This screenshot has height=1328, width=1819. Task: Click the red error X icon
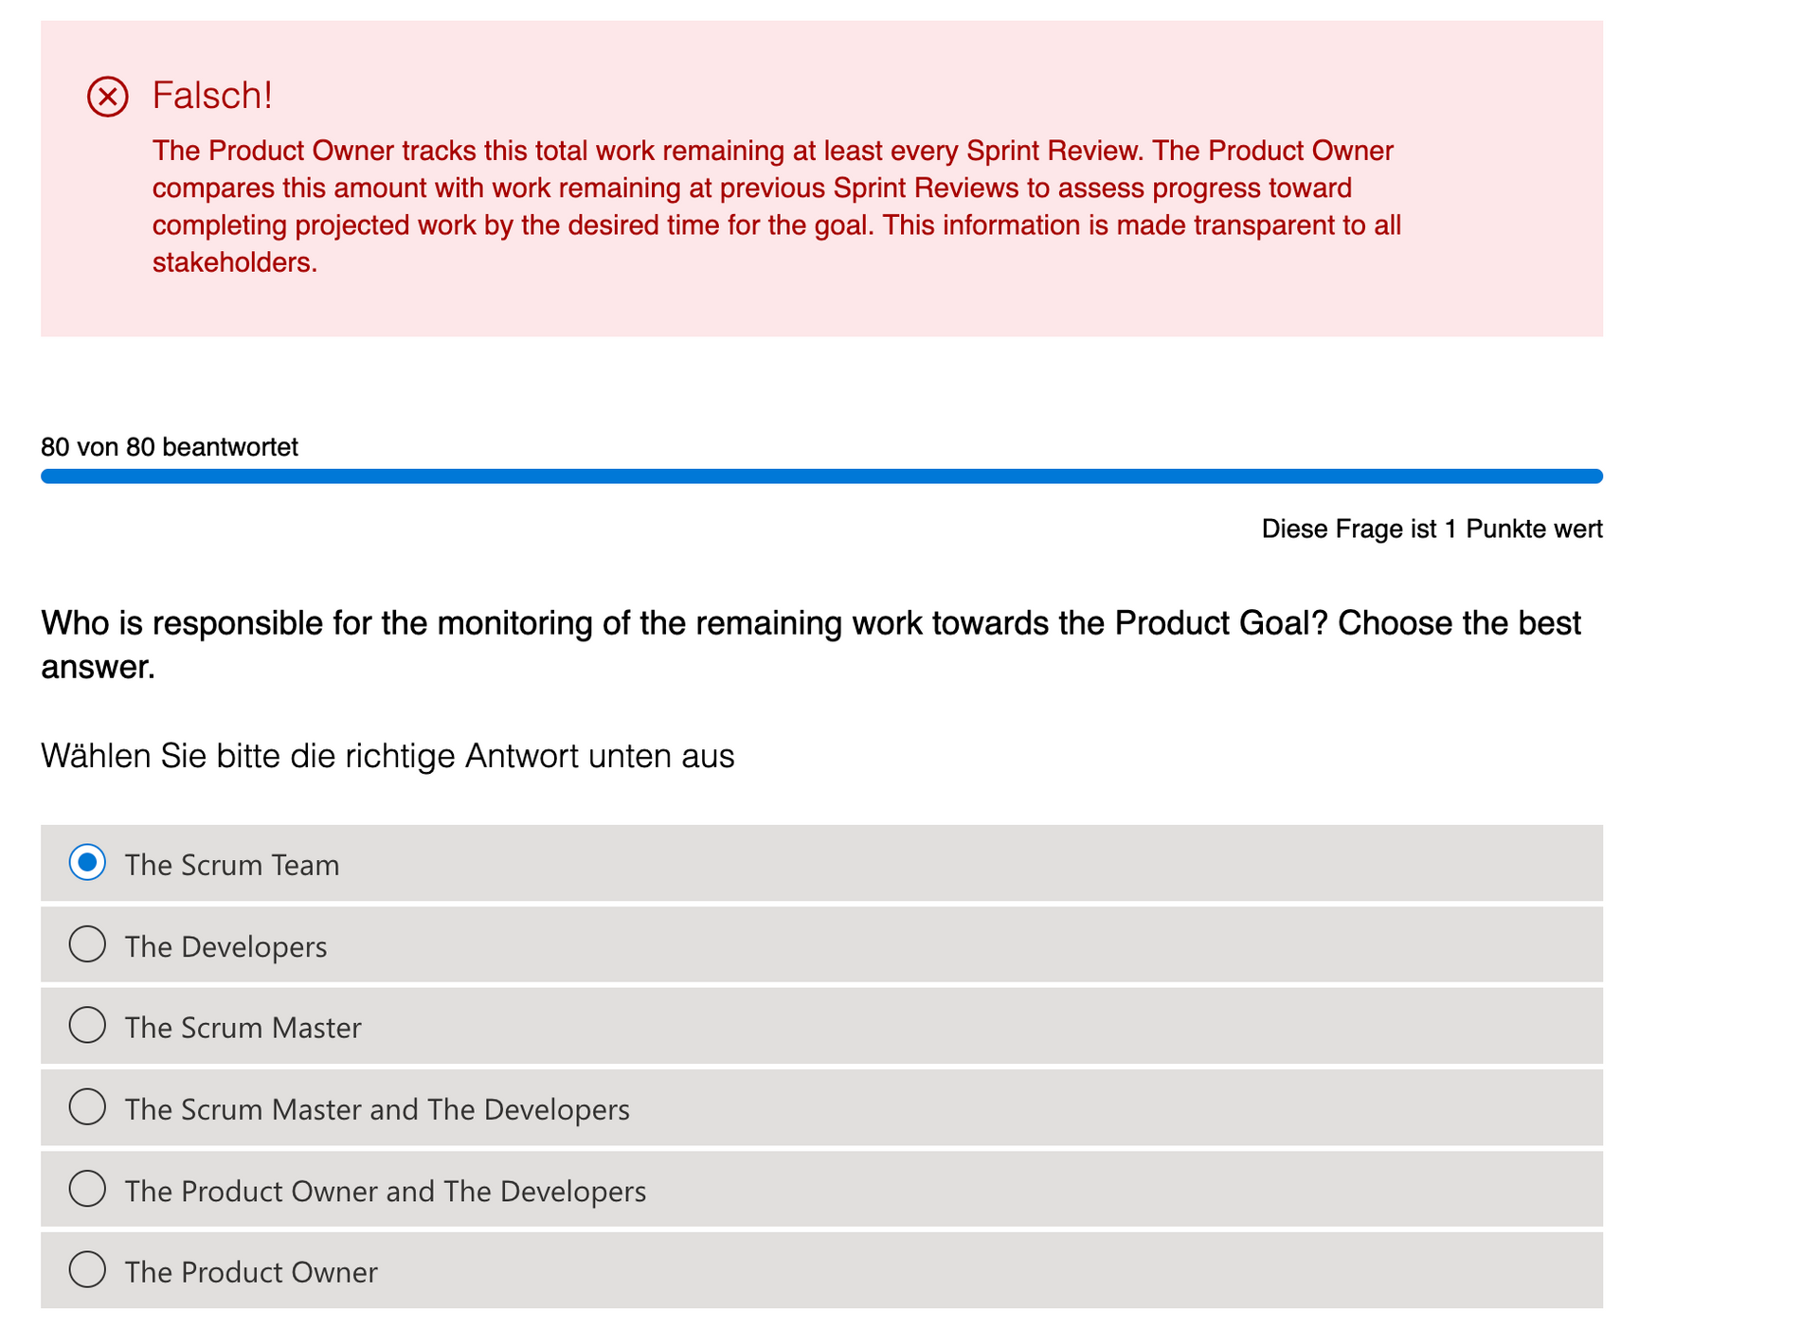pyautogui.click(x=108, y=97)
